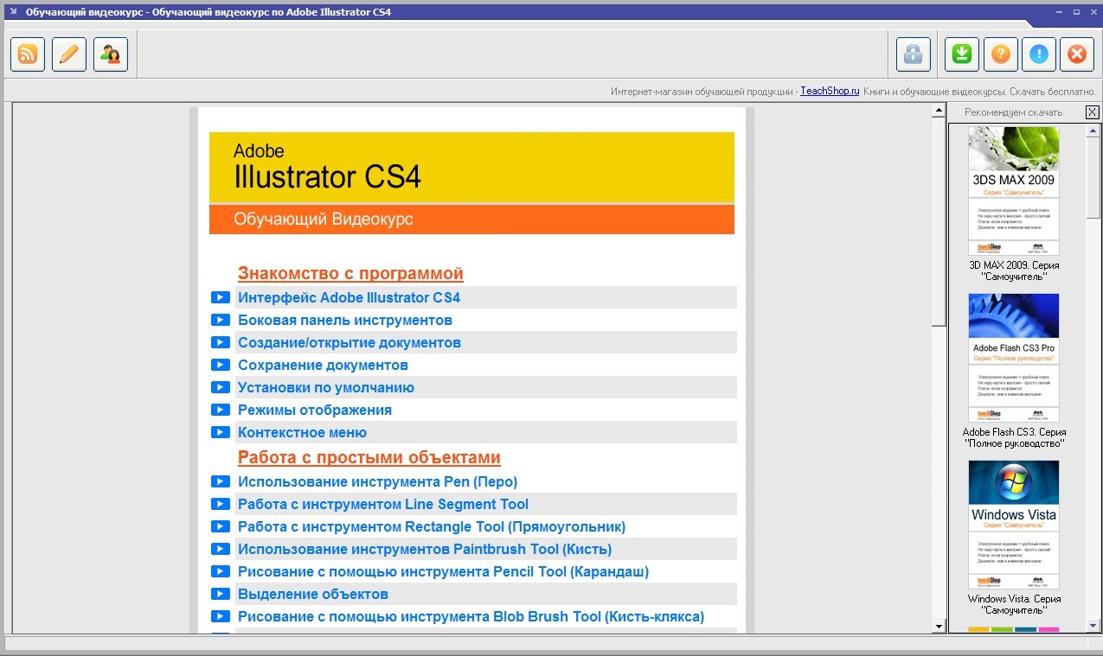Play icon next to Контекстное меню
Screen dimensions: 1103x656
[221, 432]
